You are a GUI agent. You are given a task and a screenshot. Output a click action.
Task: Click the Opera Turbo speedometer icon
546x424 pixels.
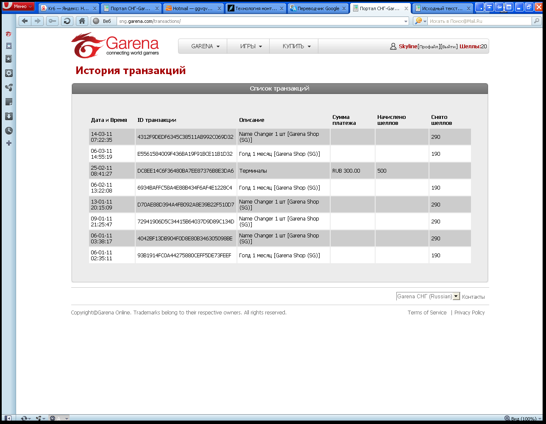coord(53,418)
